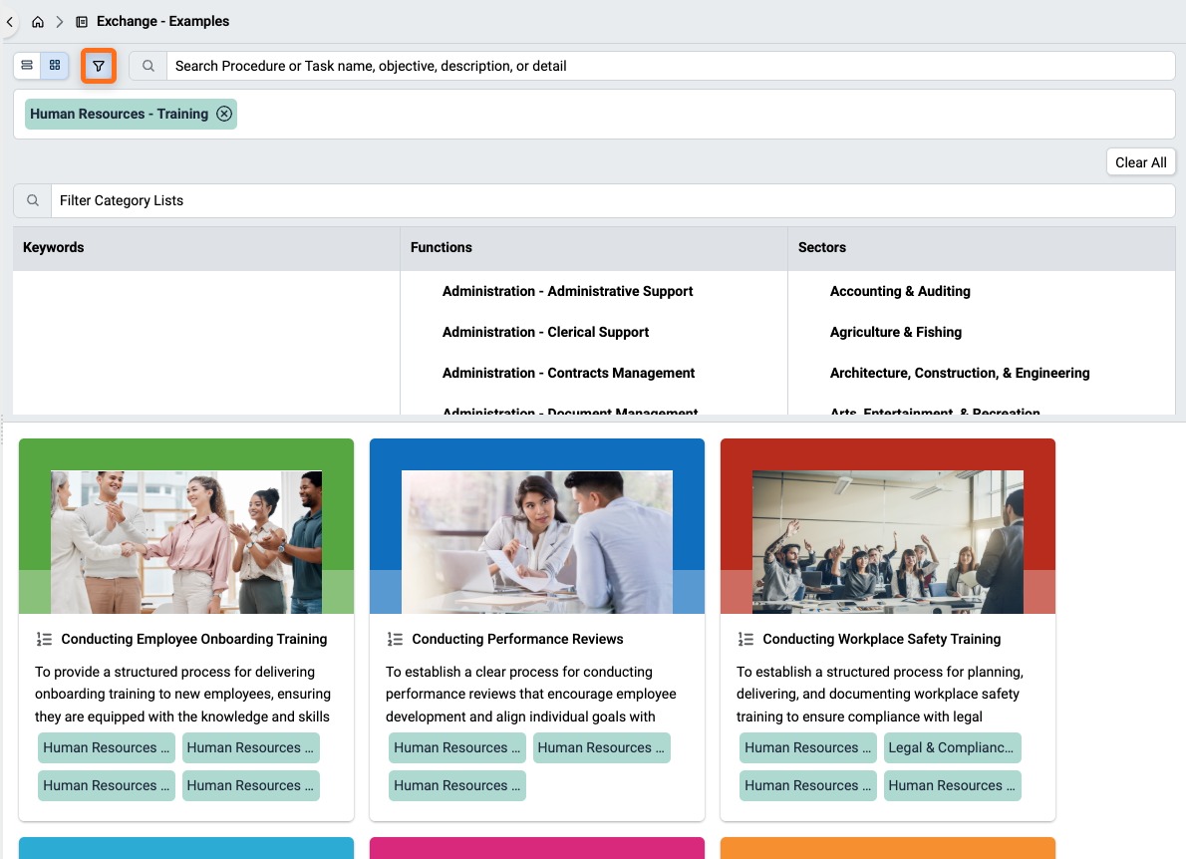Image resolution: width=1186 pixels, height=859 pixels.
Task: Choose Accounting & Auditing sector
Action: [900, 291]
